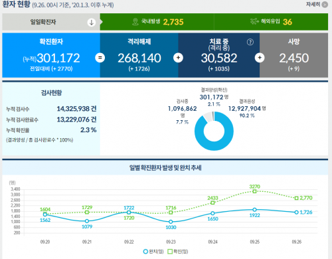This screenshot has height=259, width=332.
Task: Click the 1030 완치 point on 09.23
Action: [171, 222]
